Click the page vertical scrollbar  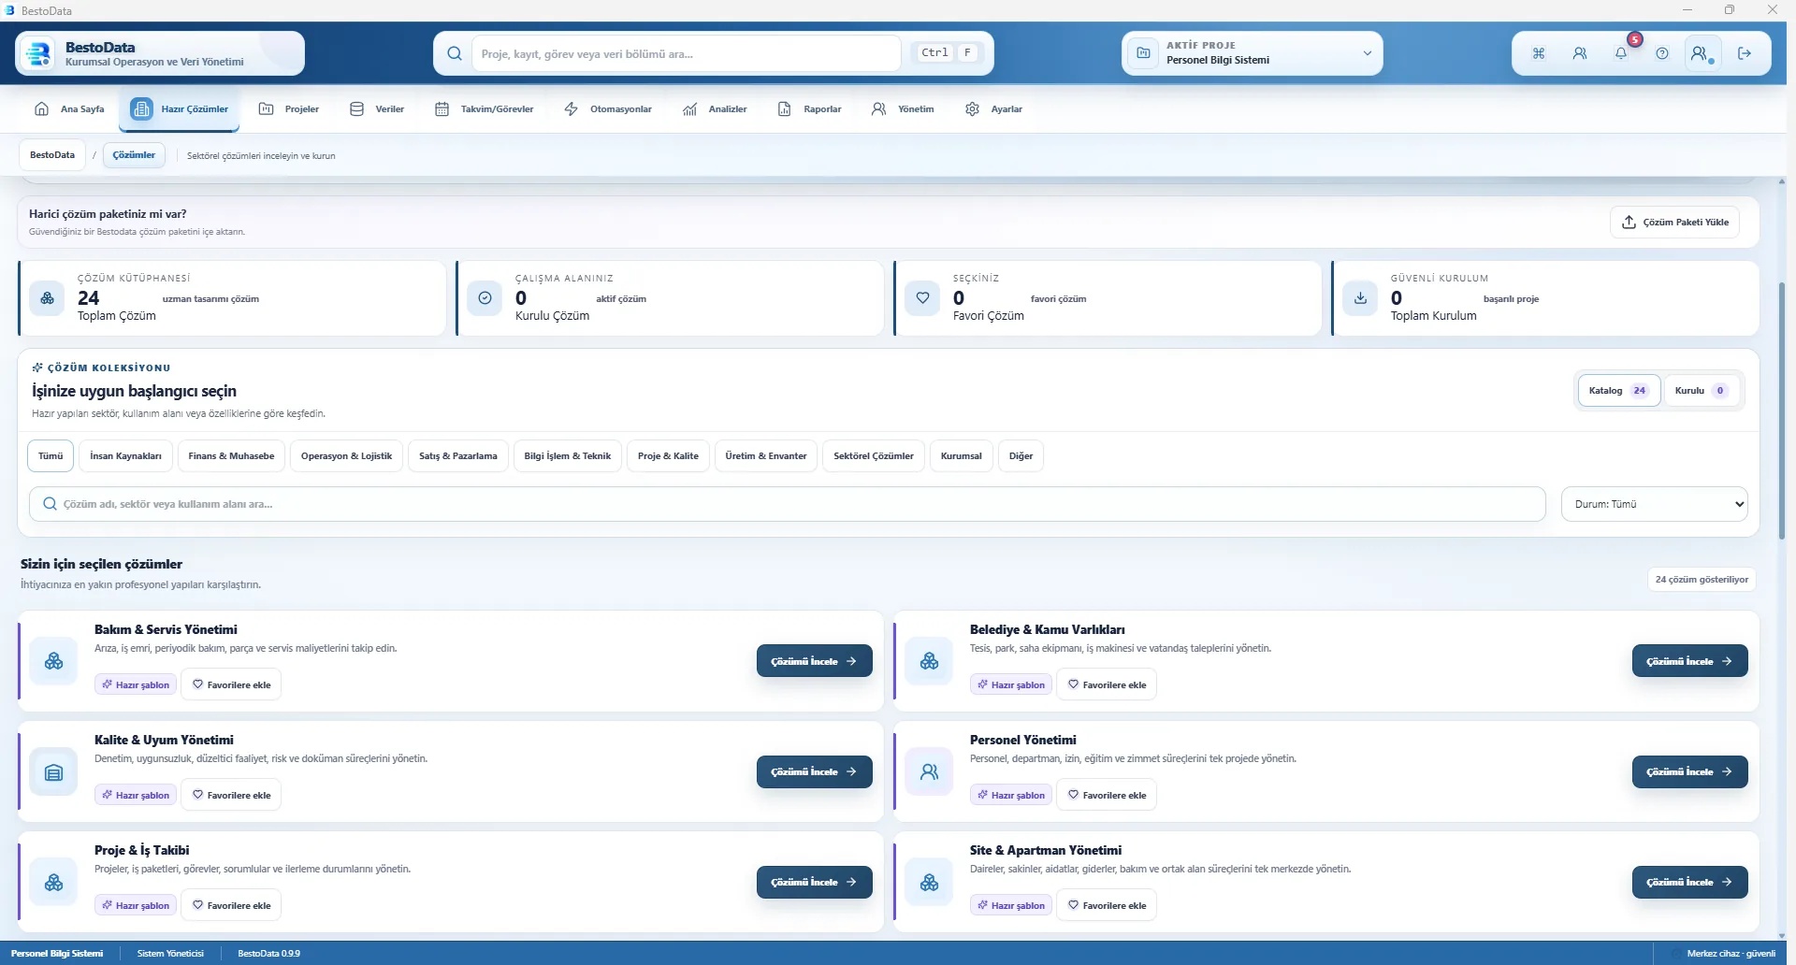(1781, 411)
